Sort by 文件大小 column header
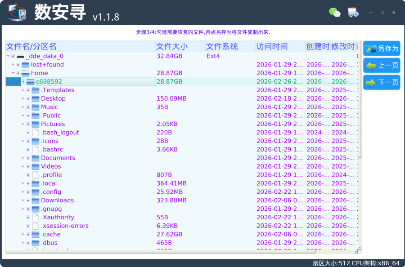The image size is (405, 267). pos(172,46)
